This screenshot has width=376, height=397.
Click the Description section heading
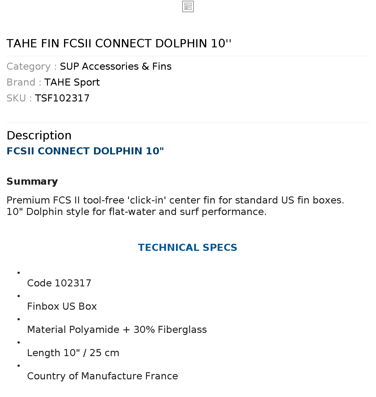point(39,136)
